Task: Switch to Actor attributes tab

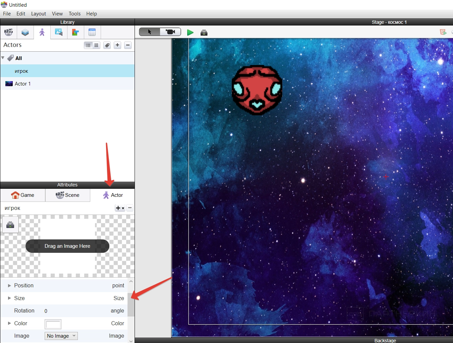Action: click(112, 195)
